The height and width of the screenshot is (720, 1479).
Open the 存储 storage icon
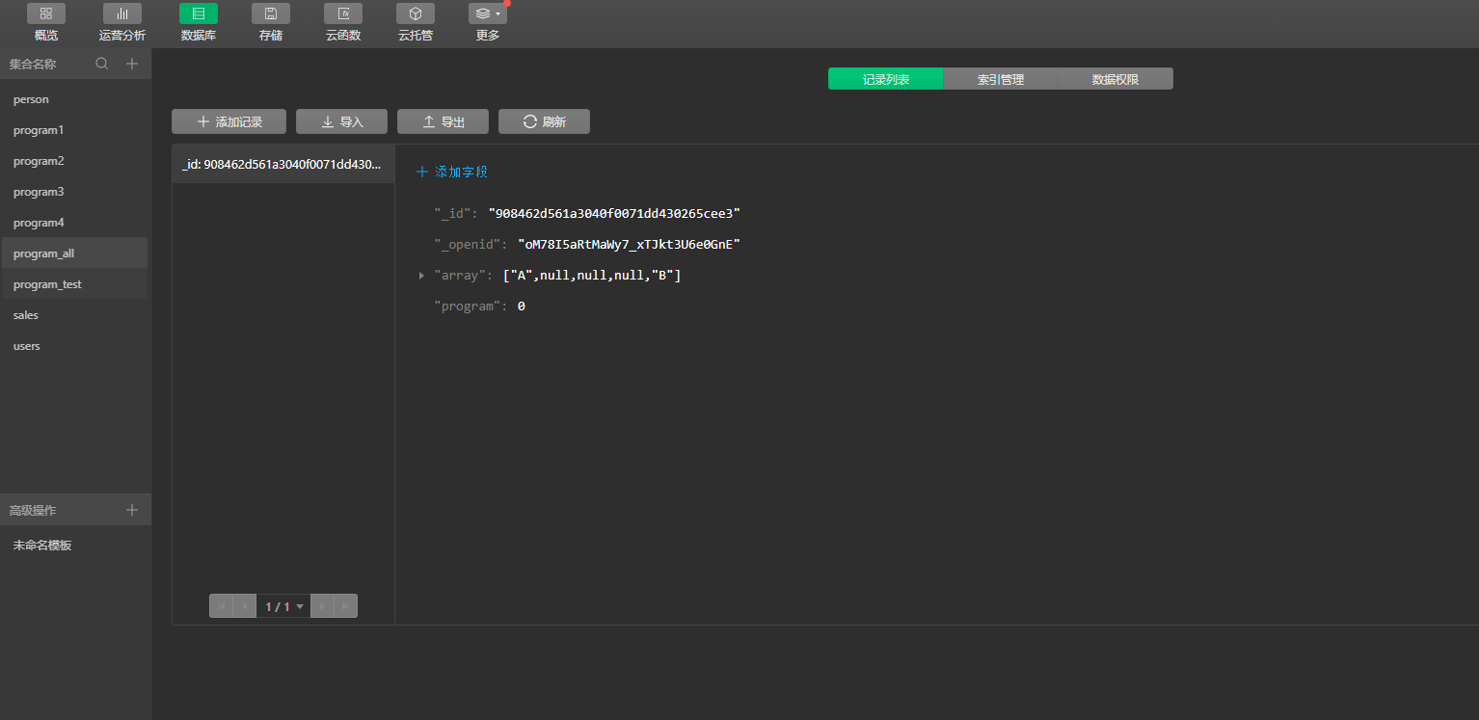point(271,13)
